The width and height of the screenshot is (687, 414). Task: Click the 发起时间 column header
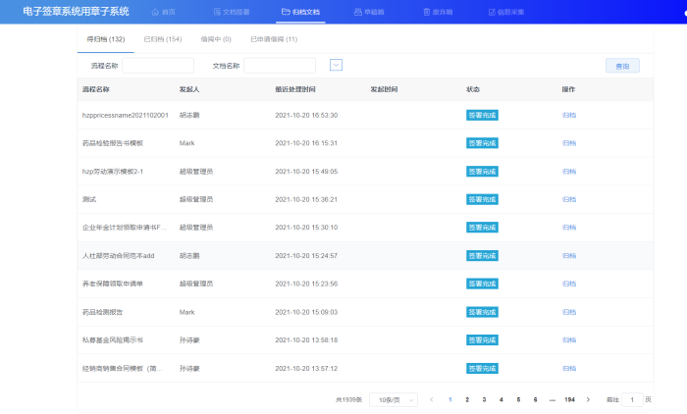[x=385, y=89]
